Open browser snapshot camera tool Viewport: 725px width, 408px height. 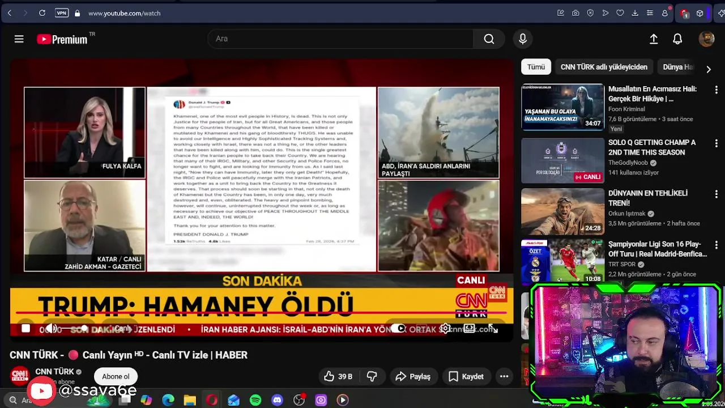[575, 13]
